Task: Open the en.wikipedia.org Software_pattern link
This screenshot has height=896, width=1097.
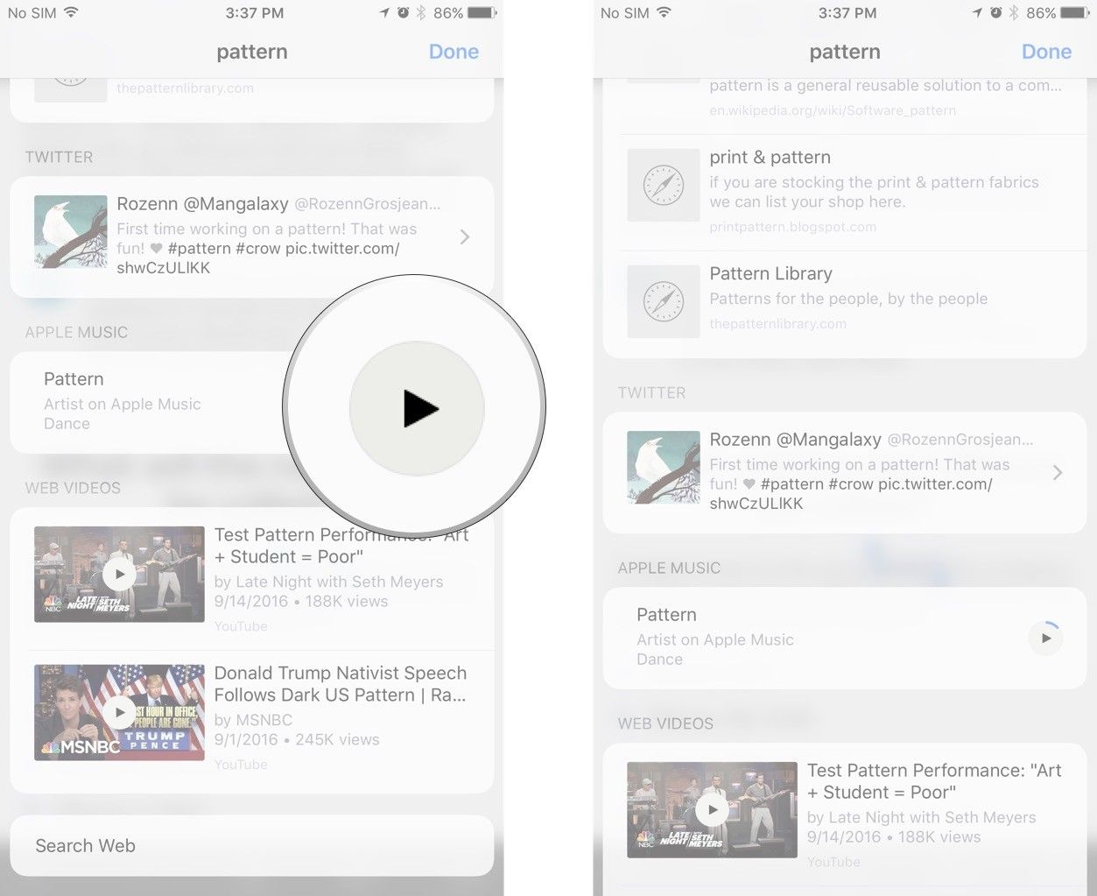Action: pos(832,110)
